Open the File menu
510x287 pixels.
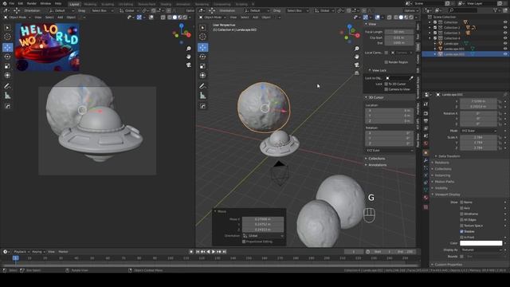12,3
